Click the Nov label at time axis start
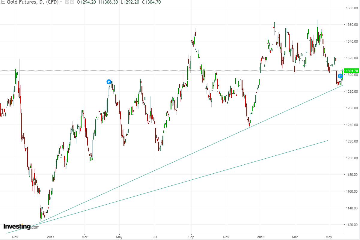 [15, 237]
